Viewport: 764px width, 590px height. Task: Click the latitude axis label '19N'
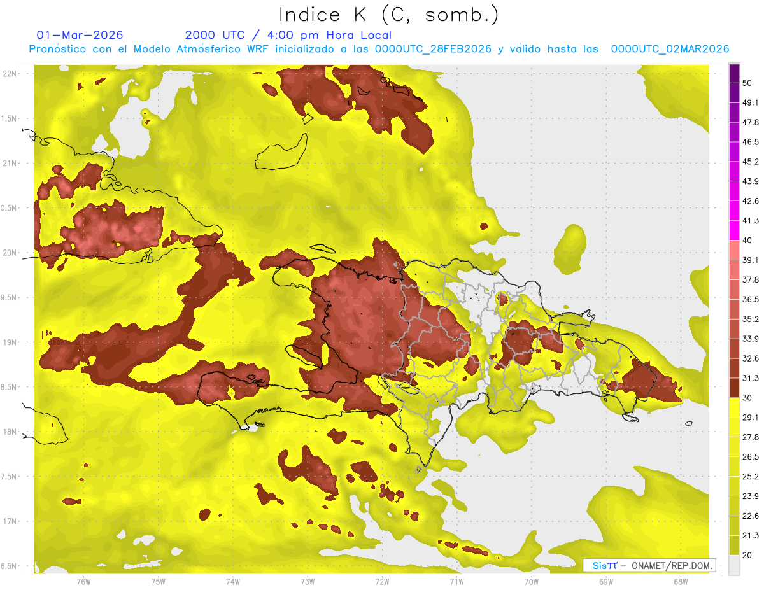(10, 342)
